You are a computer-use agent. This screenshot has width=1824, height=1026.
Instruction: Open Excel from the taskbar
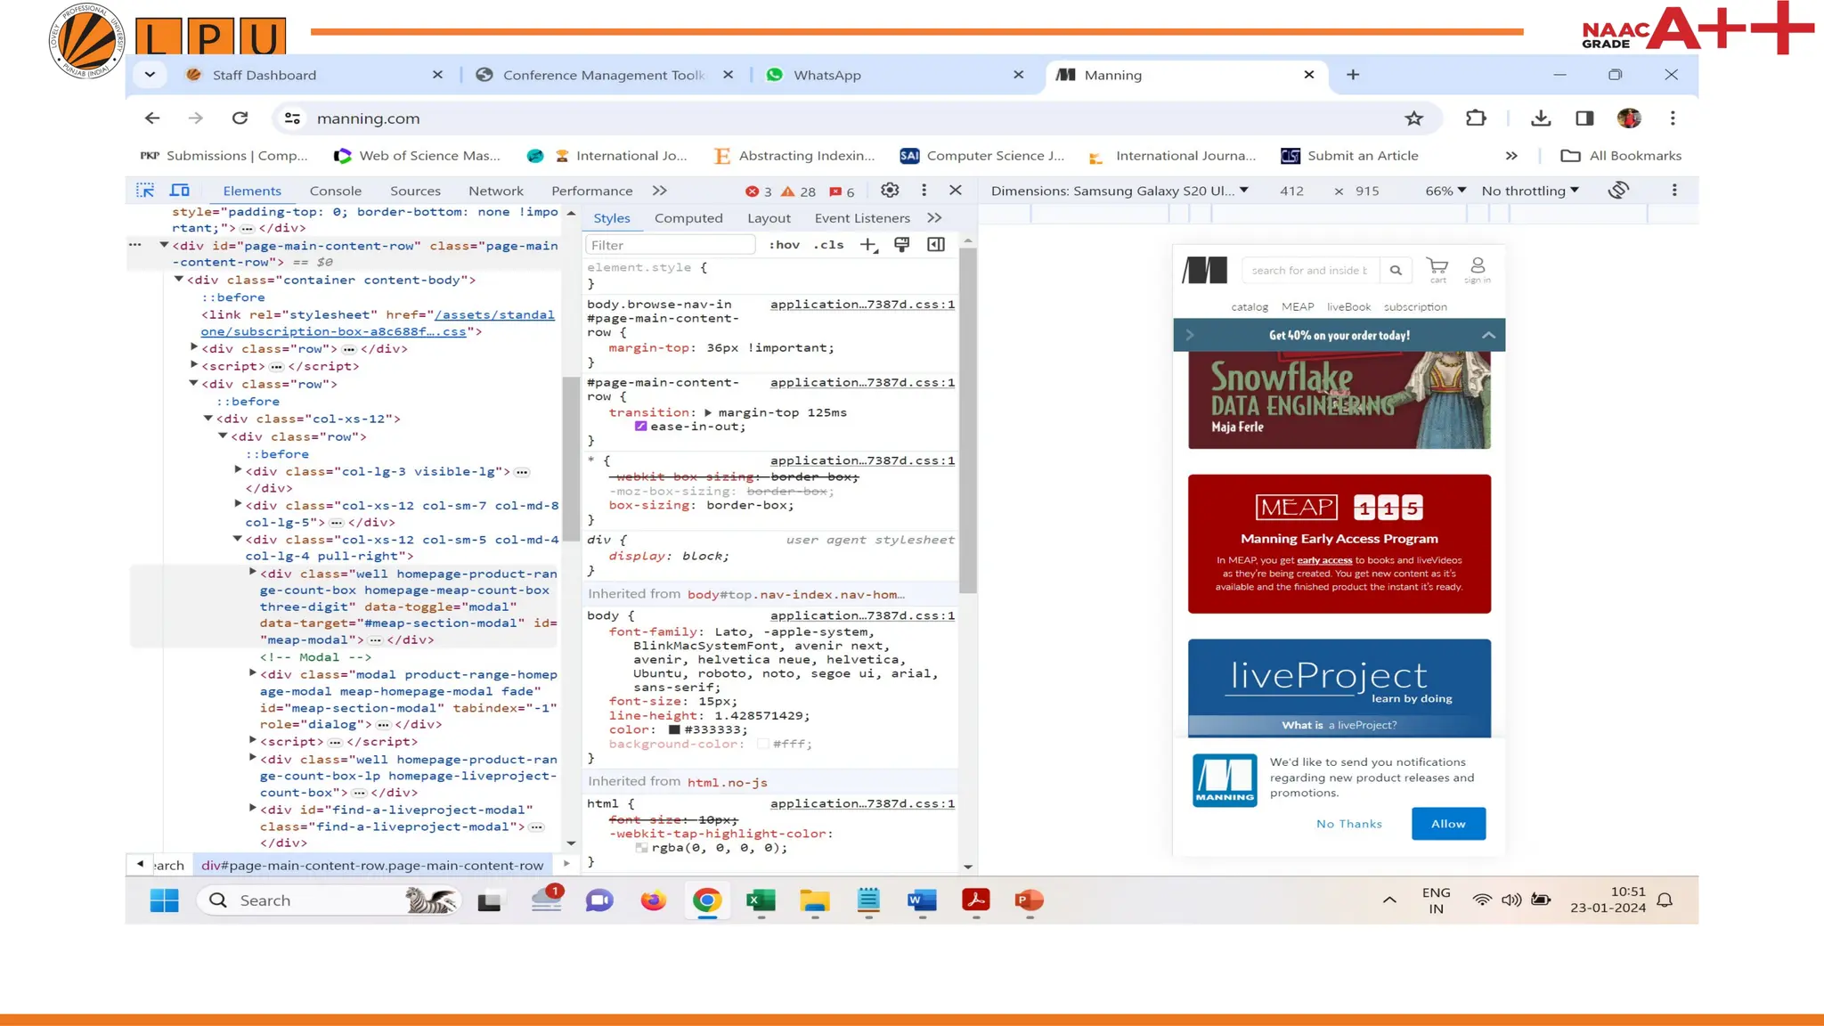pos(761,900)
